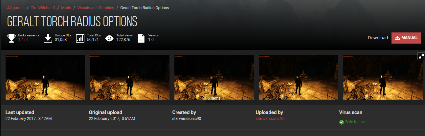
Task: Click the 5 items gallery label
Action: [x=214, y=98]
